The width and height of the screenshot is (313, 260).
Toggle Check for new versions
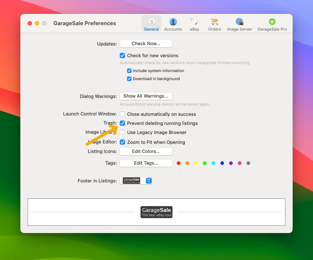(122, 55)
